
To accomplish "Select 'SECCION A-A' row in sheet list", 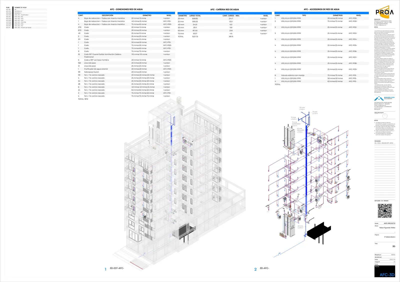I will 26,11.
